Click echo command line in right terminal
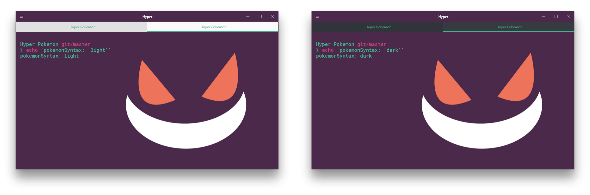 coord(360,50)
